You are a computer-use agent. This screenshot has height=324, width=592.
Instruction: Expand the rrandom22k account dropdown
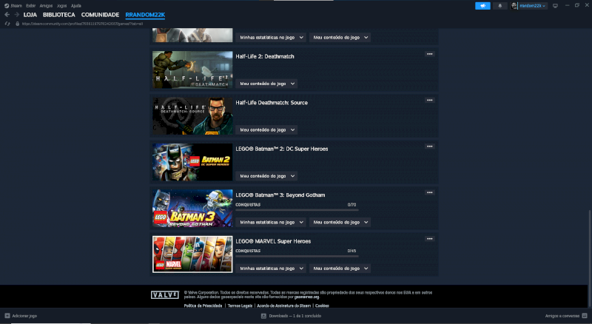tap(532, 6)
